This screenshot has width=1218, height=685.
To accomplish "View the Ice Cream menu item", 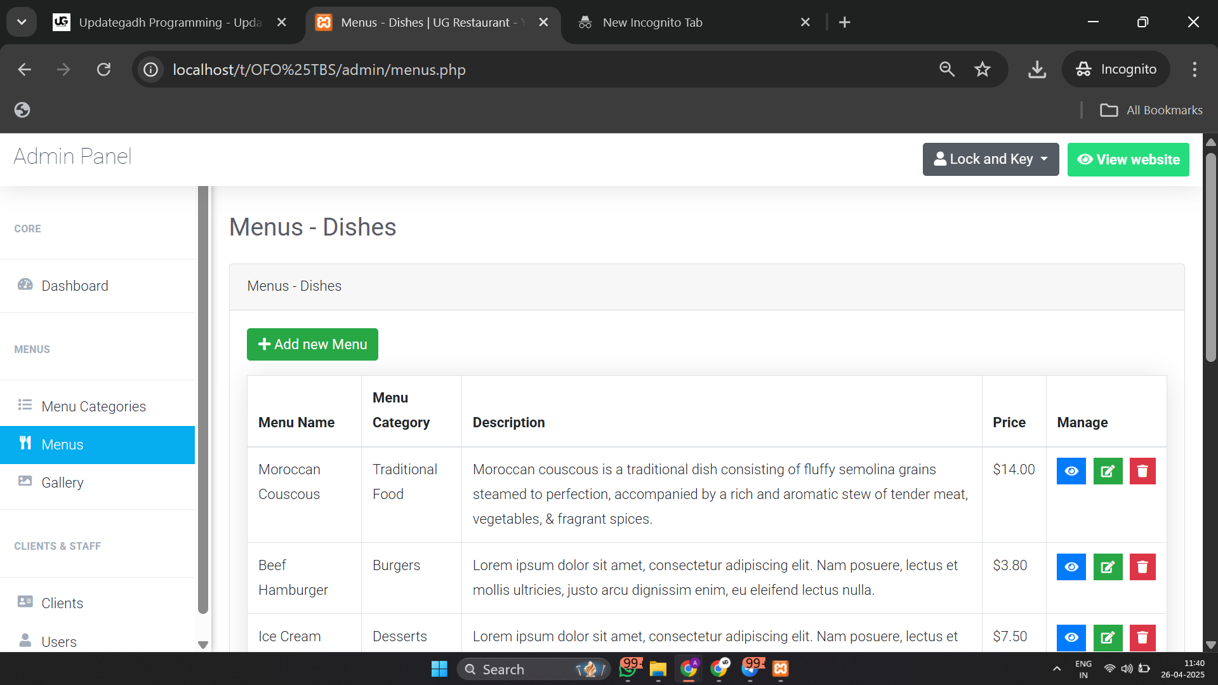I will (1071, 637).
